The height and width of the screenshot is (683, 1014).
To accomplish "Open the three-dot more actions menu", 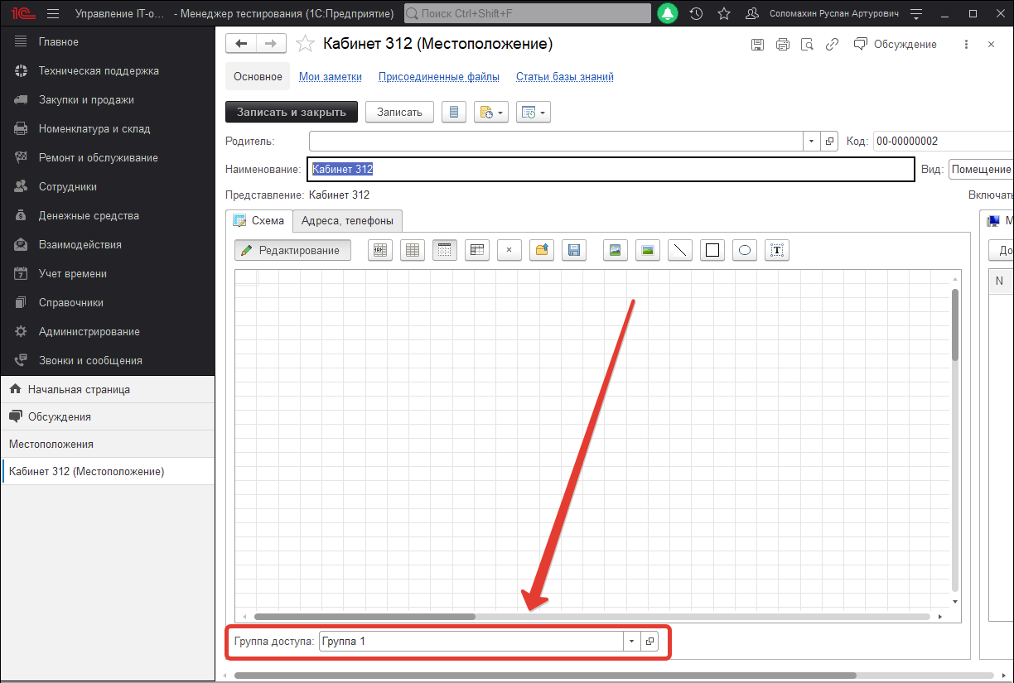I will tap(966, 45).
